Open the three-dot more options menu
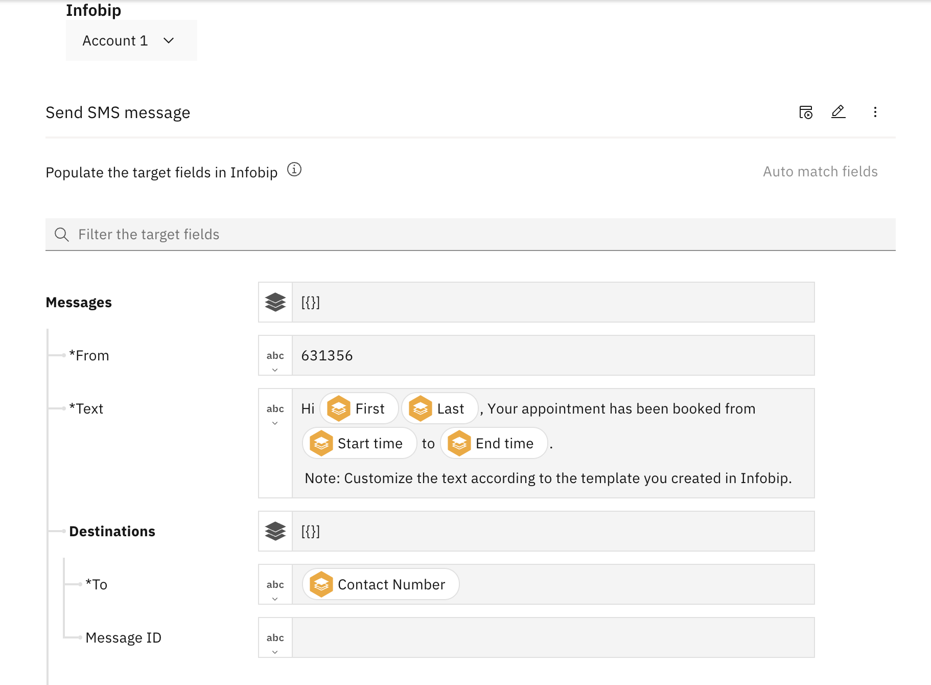Screen dimensions: 931x685 875,112
